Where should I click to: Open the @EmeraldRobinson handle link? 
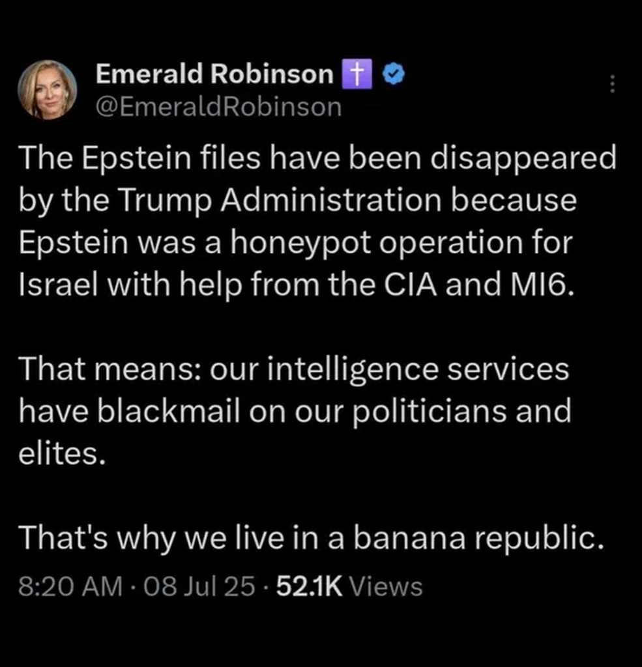pos(218,106)
